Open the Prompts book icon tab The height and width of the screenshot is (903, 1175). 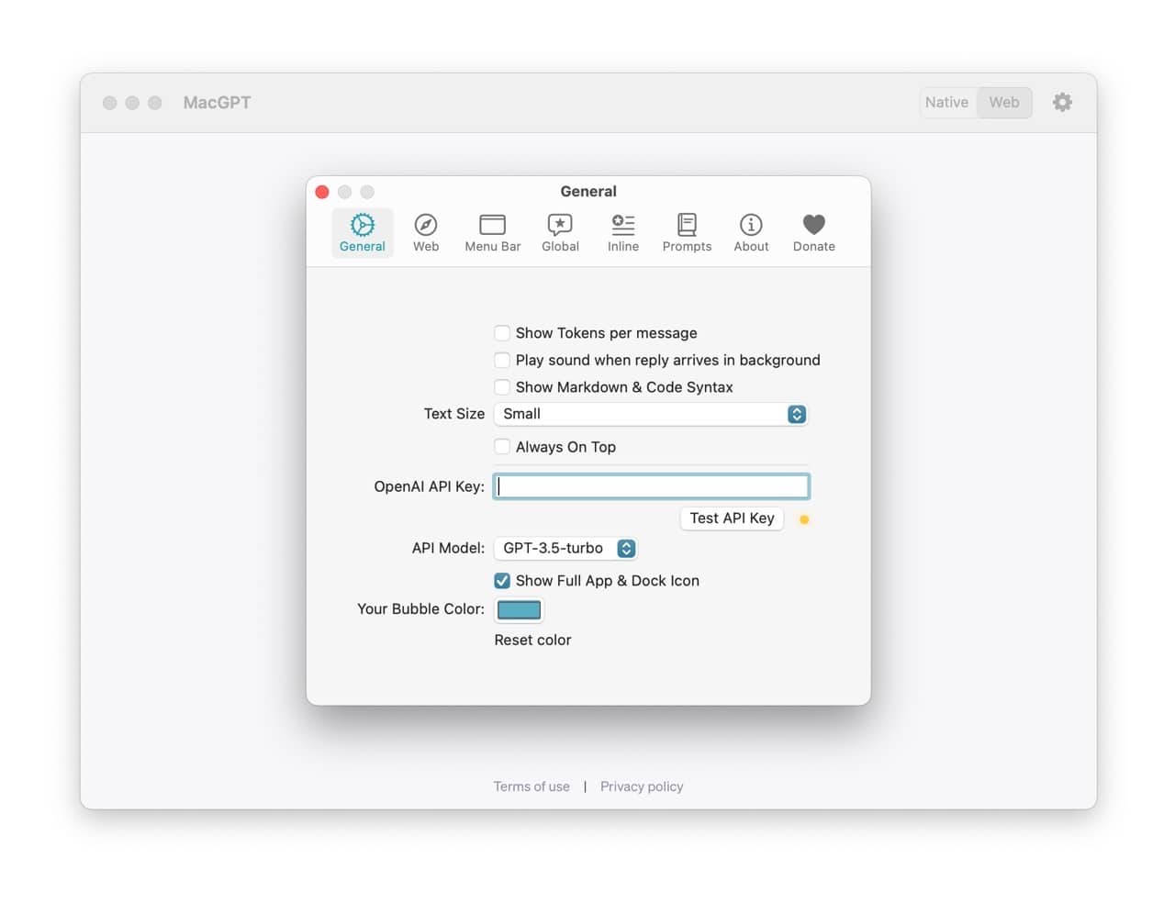[x=687, y=233]
